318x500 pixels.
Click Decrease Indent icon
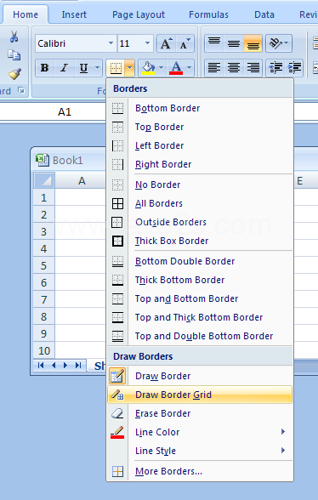pos(275,68)
